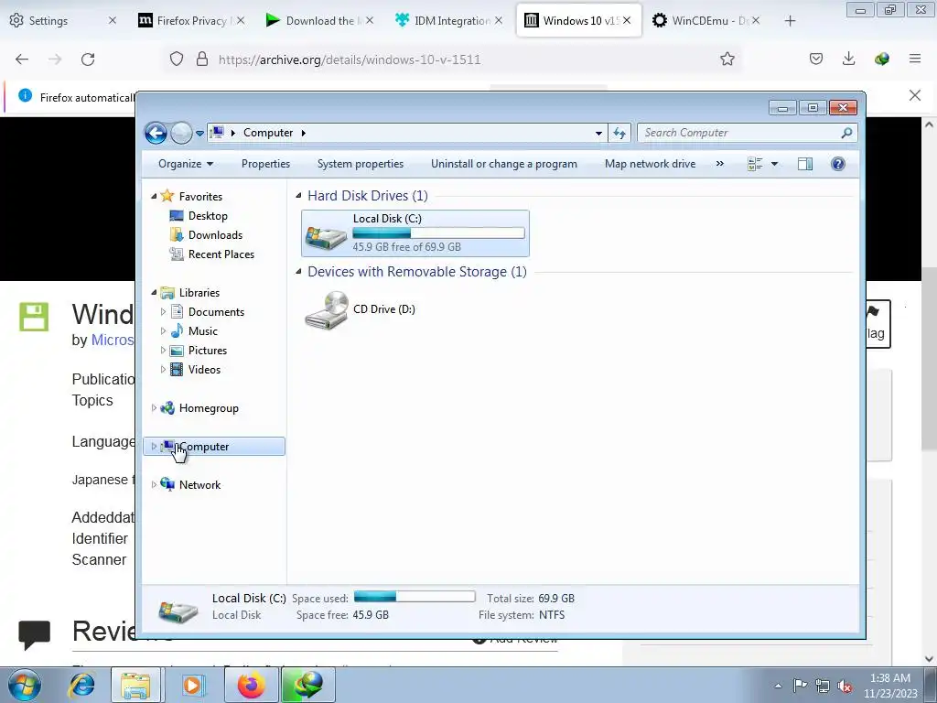Viewport: 937px width, 703px height.
Task: Click Properties in the Explorer toolbar
Action: 265,164
